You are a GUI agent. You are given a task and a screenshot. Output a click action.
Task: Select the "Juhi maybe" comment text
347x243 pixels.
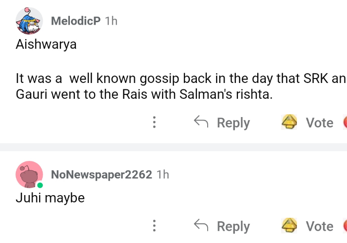[x=50, y=198]
